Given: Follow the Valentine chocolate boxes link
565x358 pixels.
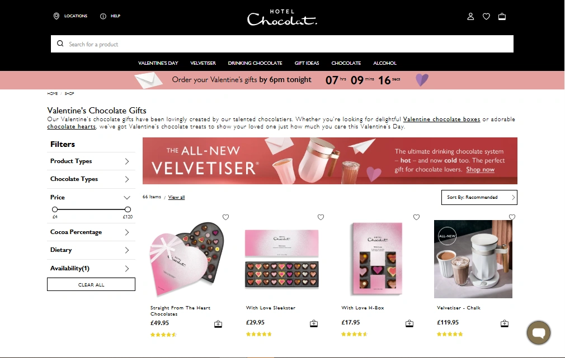Looking at the screenshot, I should pos(441,119).
